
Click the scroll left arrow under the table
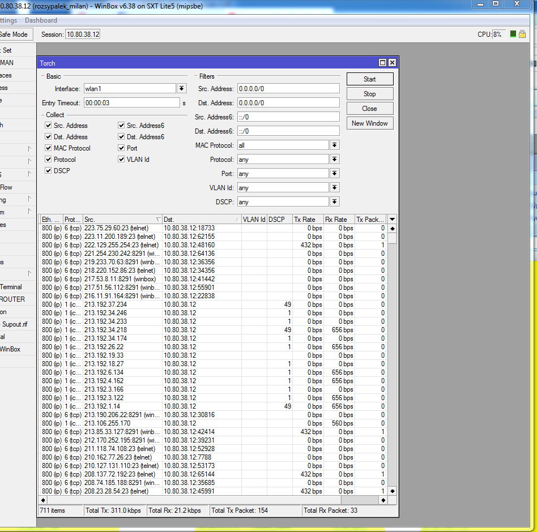[43, 500]
